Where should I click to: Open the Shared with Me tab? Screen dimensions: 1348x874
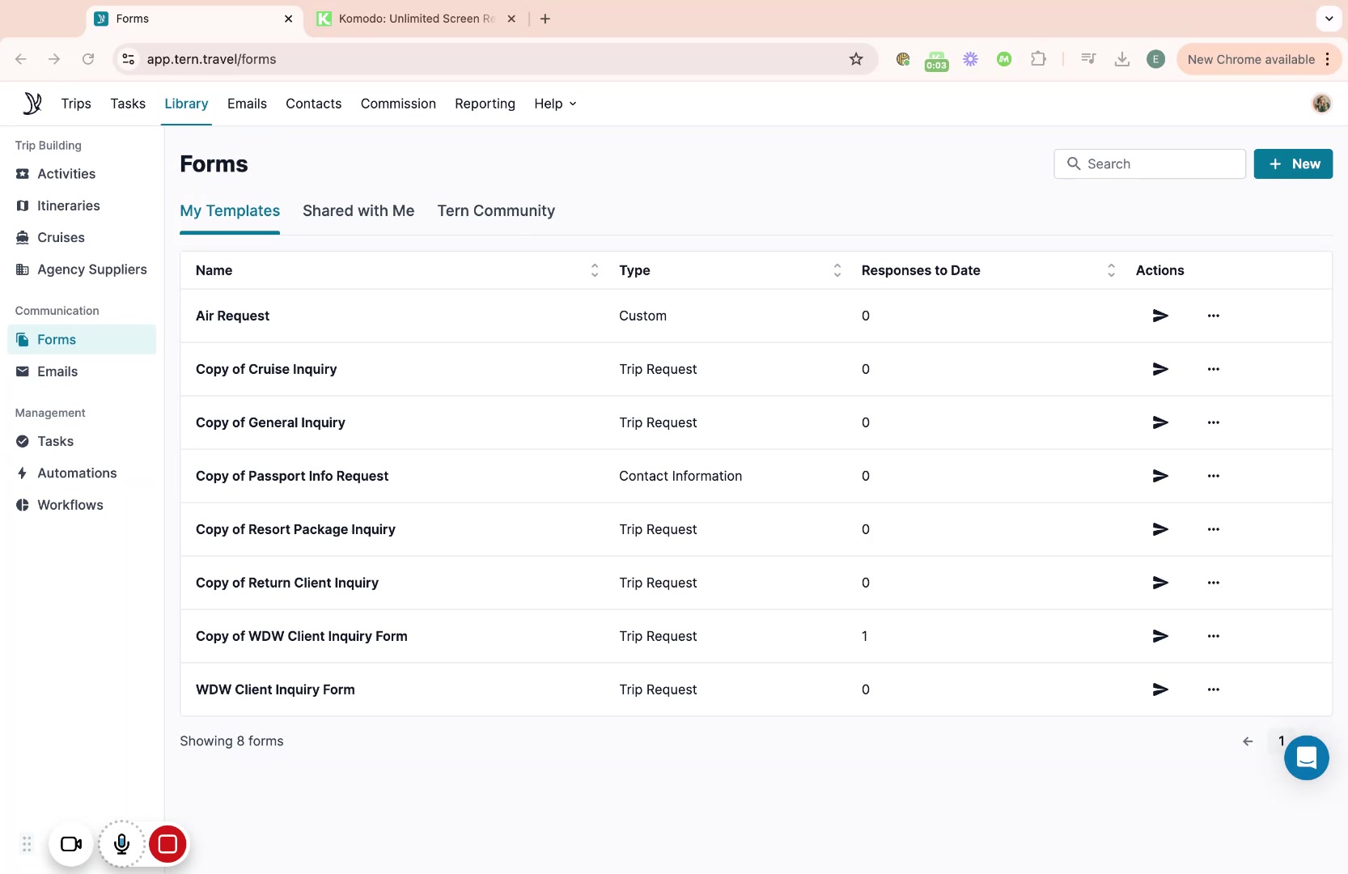[x=358, y=211]
